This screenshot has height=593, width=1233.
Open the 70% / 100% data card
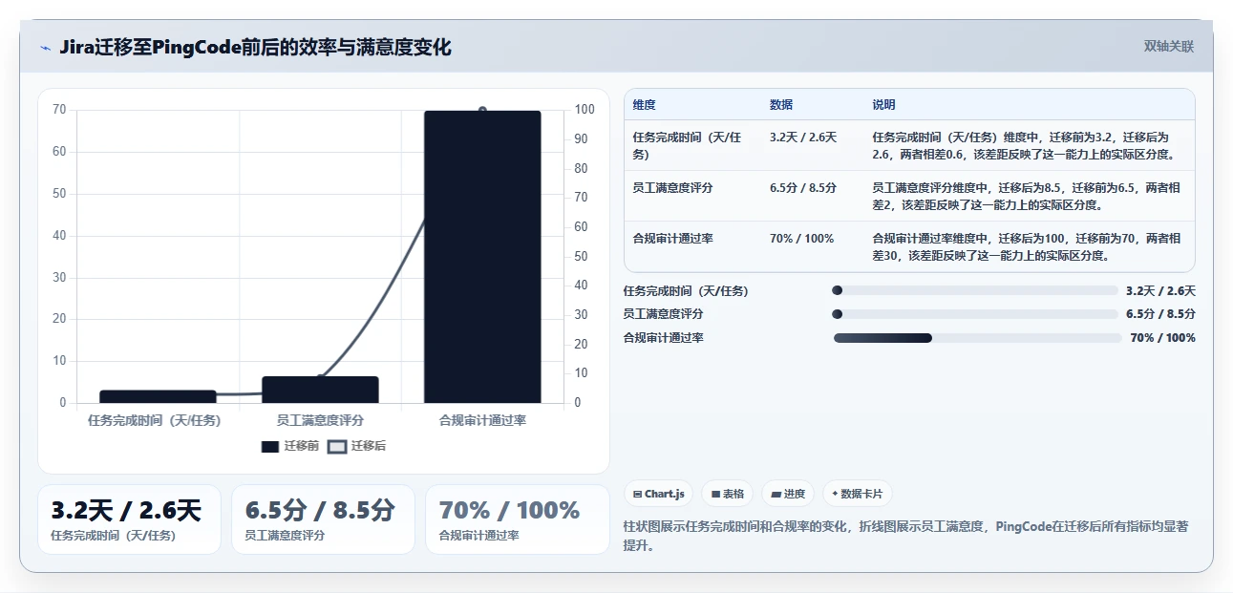(517, 519)
